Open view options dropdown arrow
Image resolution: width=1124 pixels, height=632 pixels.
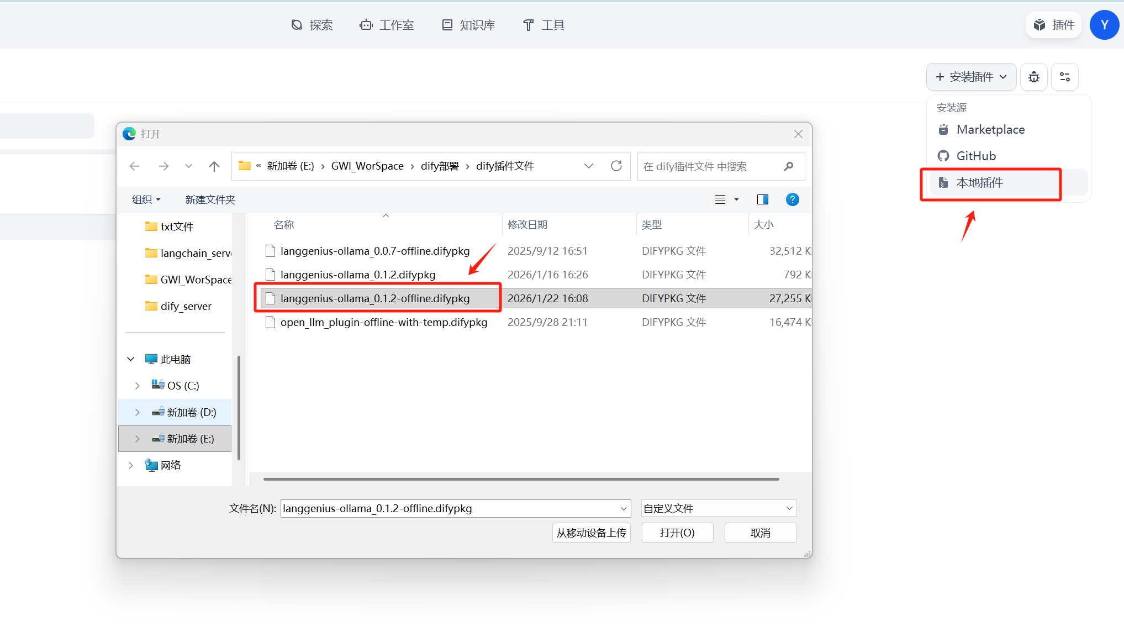[x=736, y=199]
